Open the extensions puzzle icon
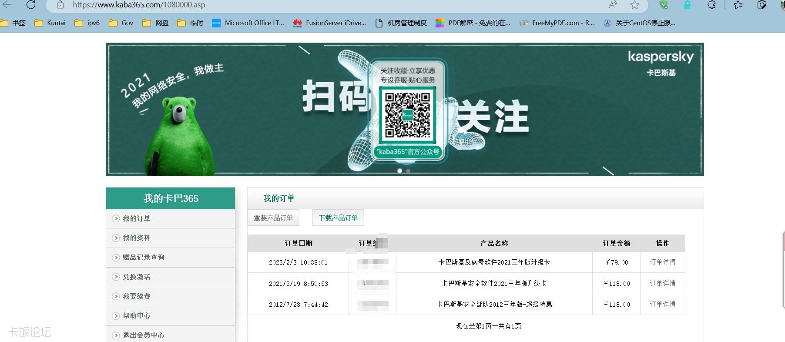Screen dimensions: 785x342 (x=711, y=5)
